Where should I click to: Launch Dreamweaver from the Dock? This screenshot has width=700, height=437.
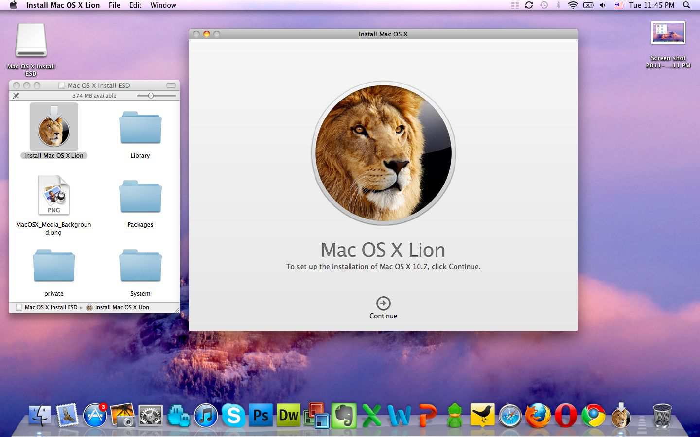coord(289,416)
